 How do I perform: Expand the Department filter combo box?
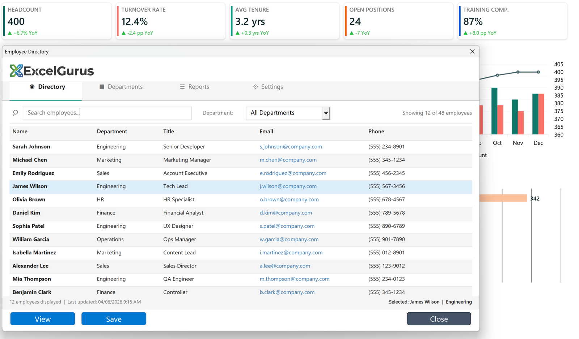coord(326,113)
